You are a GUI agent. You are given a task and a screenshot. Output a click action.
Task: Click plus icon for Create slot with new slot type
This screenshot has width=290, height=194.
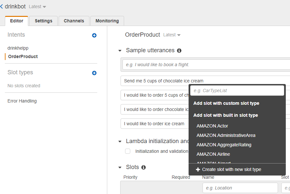coord(198,169)
